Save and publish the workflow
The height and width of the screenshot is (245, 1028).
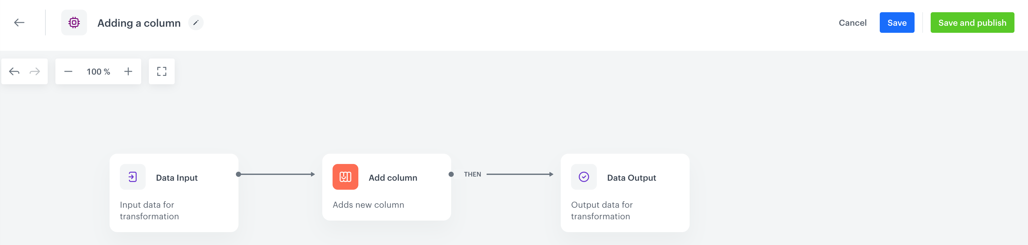(x=973, y=23)
